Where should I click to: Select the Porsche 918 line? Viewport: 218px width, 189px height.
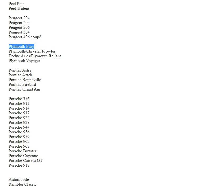click(x=19, y=165)
